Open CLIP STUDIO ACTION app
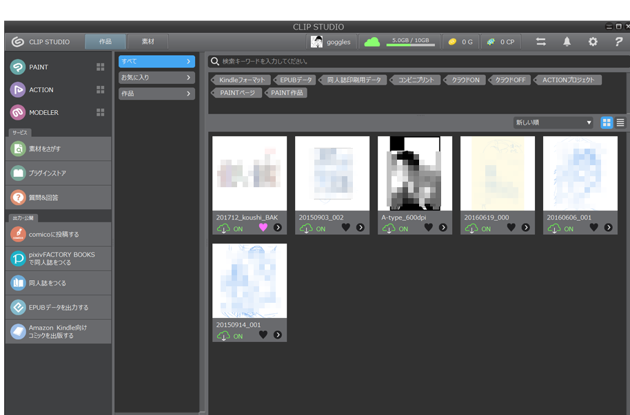This screenshot has height=415, width=630. (x=41, y=90)
